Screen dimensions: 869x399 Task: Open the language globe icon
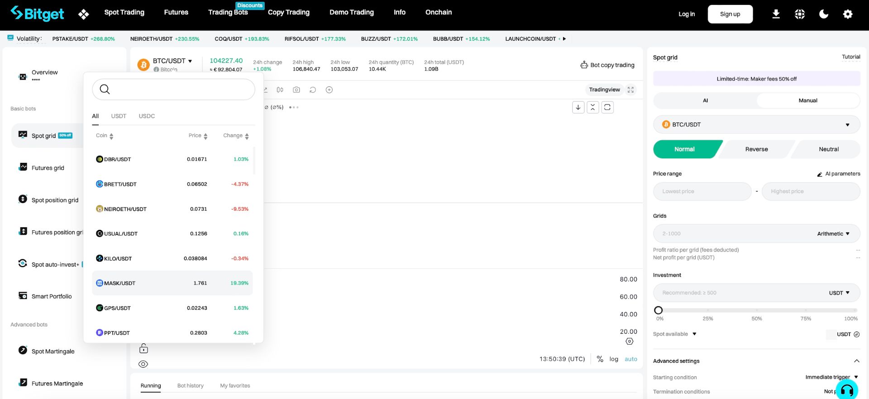(800, 14)
